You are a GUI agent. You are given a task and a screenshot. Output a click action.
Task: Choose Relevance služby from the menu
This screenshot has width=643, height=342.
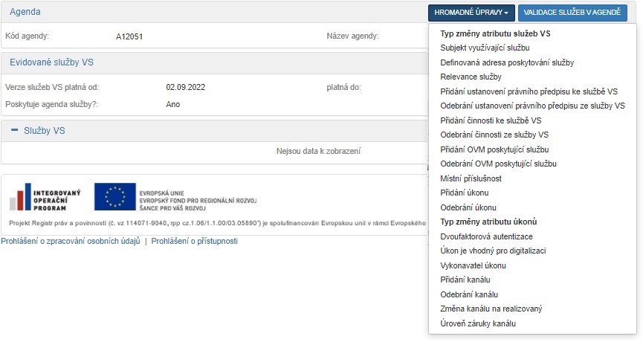tap(471, 77)
